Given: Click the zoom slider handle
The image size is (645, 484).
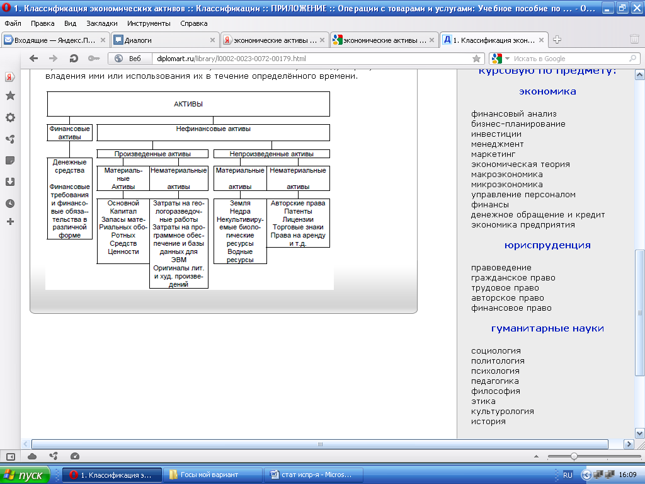Looking at the screenshot, I should click(574, 456).
